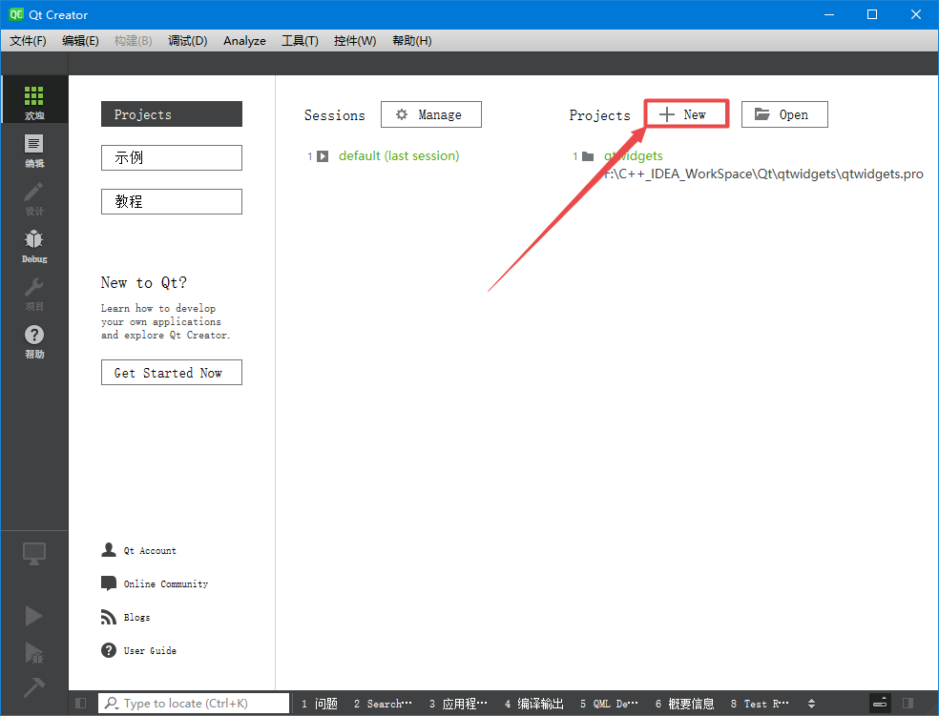The width and height of the screenshot is (939, 716).
Task: Start debugging with the play-bug icon
Action: (x=34, y=652)
